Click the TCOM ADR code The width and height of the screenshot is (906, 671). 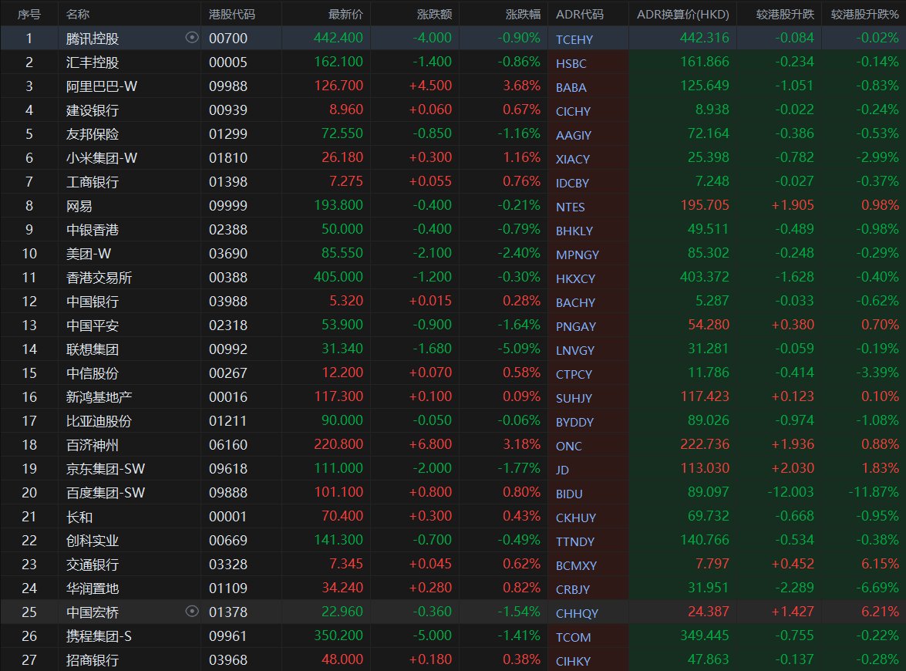click(573, 638)
